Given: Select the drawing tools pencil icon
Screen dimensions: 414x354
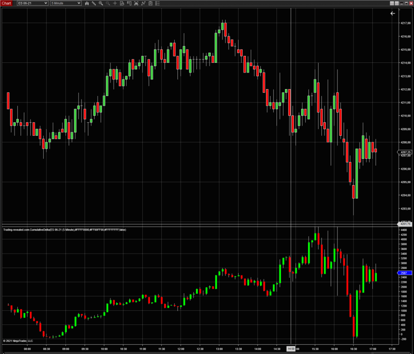Looking at the screenshot, I should [x=94, y=3].
